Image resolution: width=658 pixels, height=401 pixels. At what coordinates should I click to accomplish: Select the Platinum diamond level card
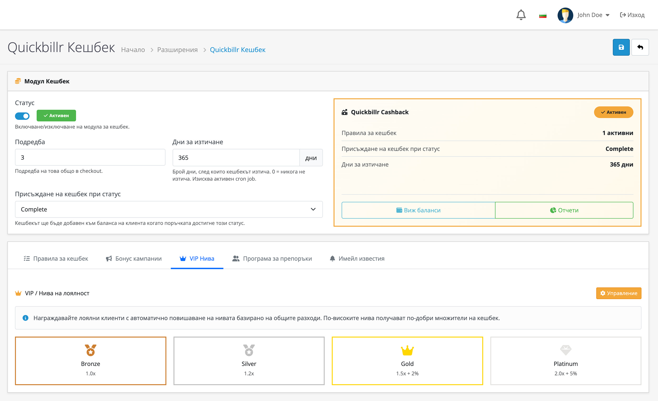click(x=565, y=360)
